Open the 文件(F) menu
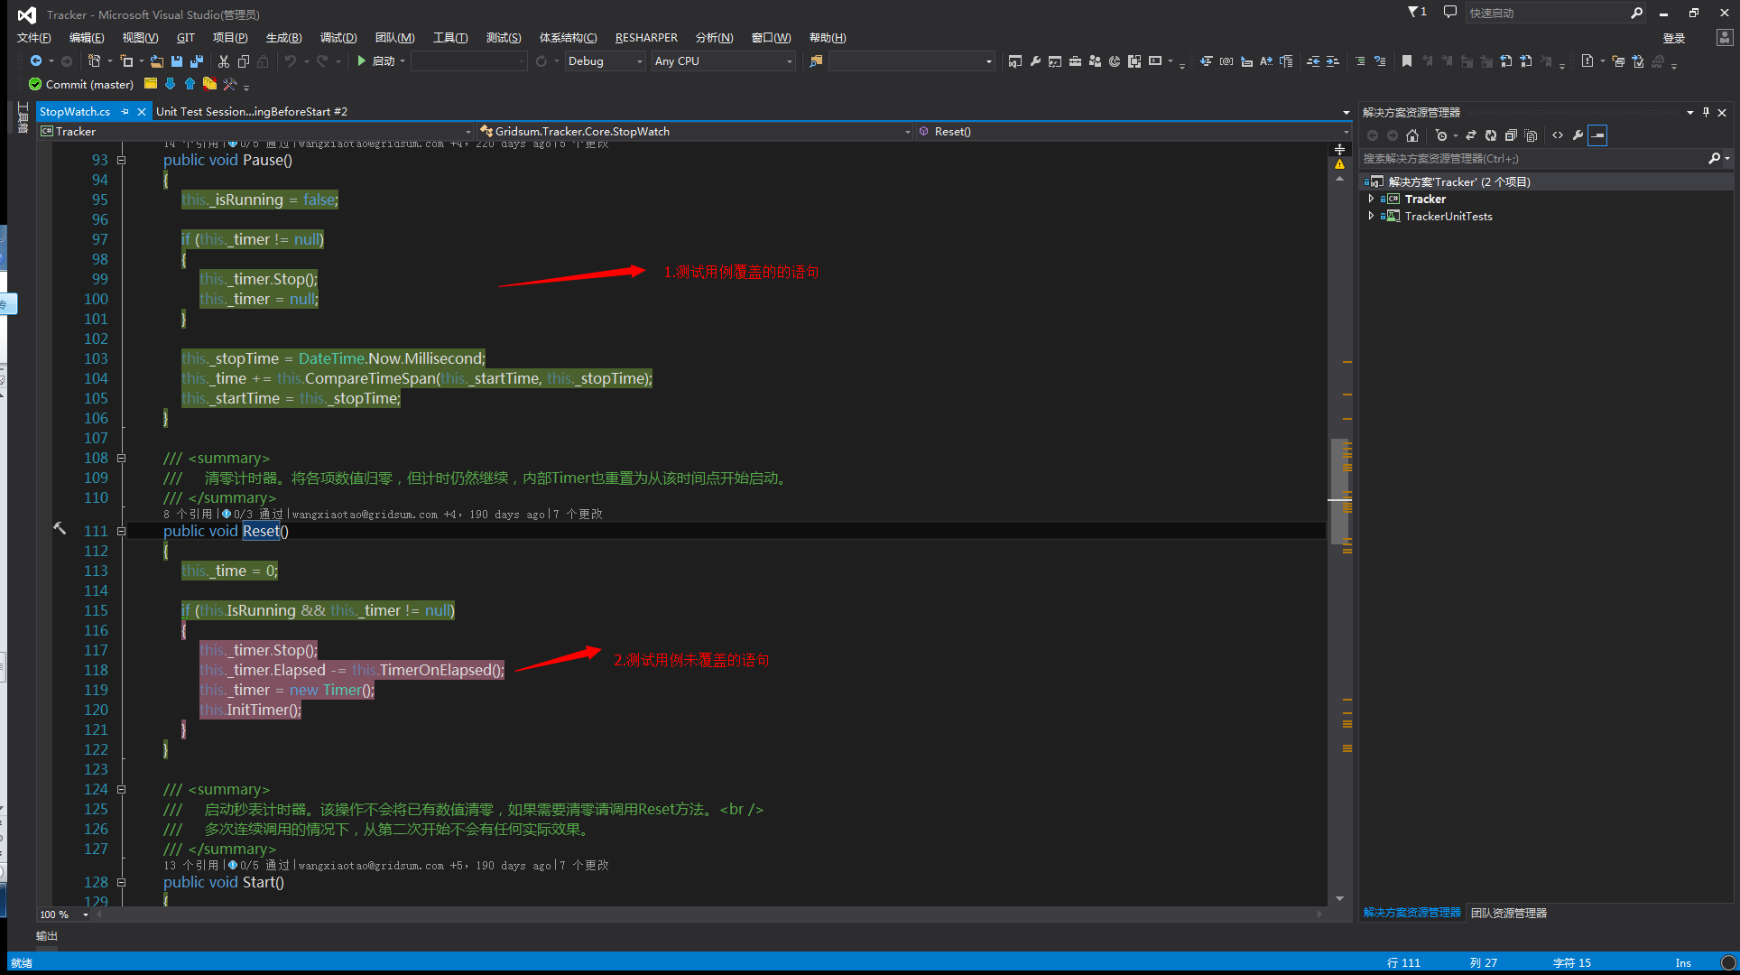This screenshot has height=975, width=1740. pyautogui.click(x=34, y=37)
